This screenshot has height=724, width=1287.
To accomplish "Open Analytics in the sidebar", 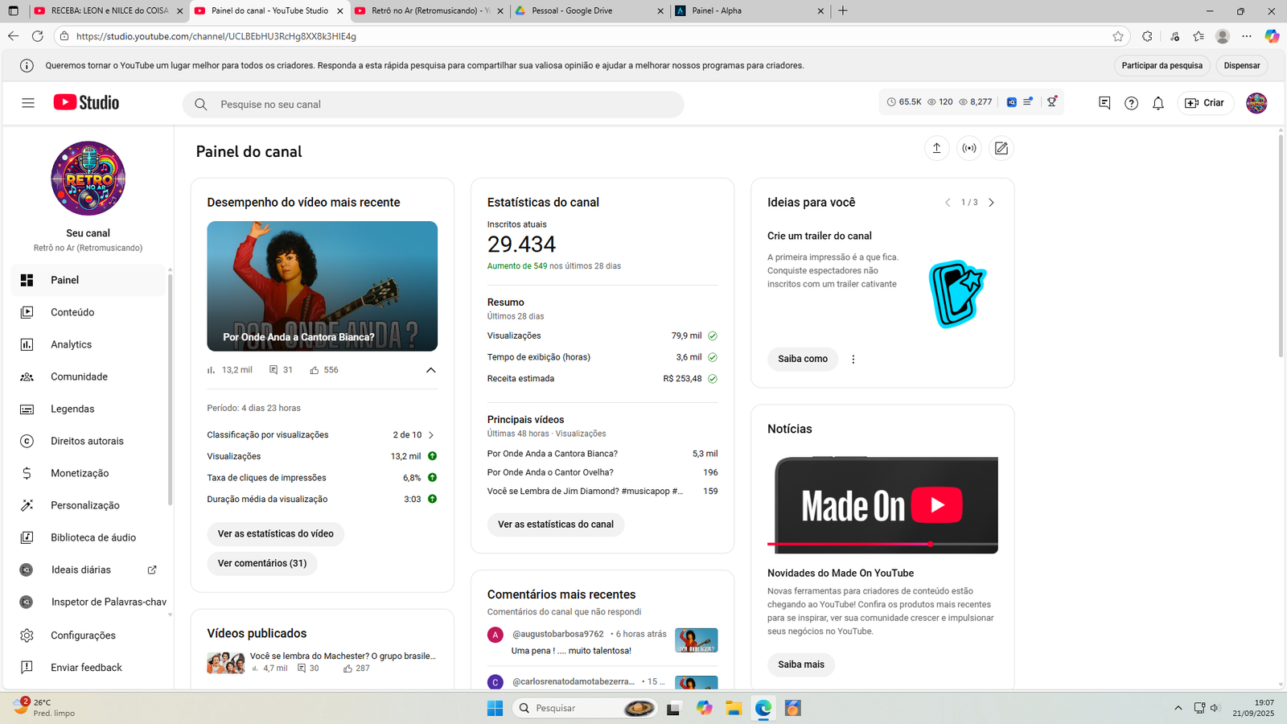I will [x=71, y=344].
